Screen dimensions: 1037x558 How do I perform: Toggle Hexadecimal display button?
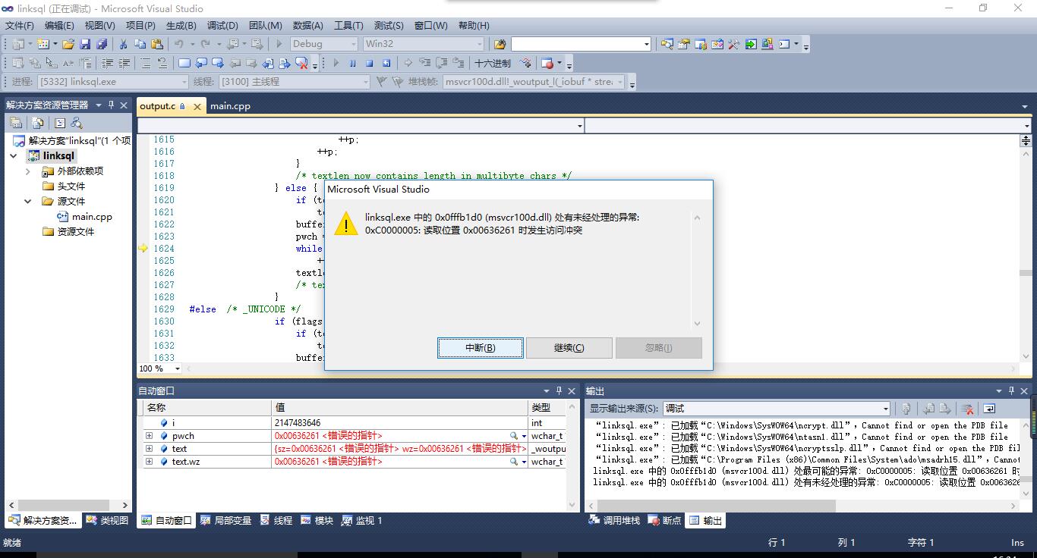tap(492, 63)
